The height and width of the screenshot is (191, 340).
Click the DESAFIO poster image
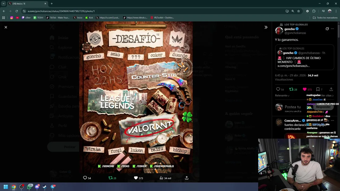pyautogui.click(x=136, y=97)
